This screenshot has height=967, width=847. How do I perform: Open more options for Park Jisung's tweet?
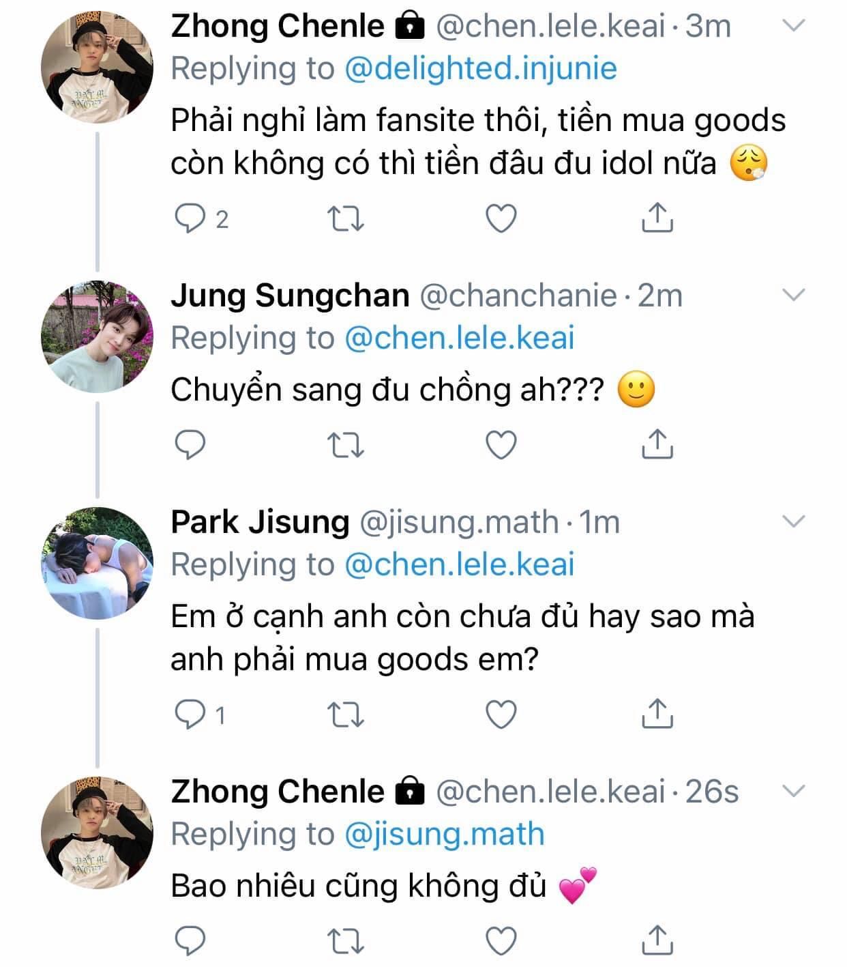(794, 522)
